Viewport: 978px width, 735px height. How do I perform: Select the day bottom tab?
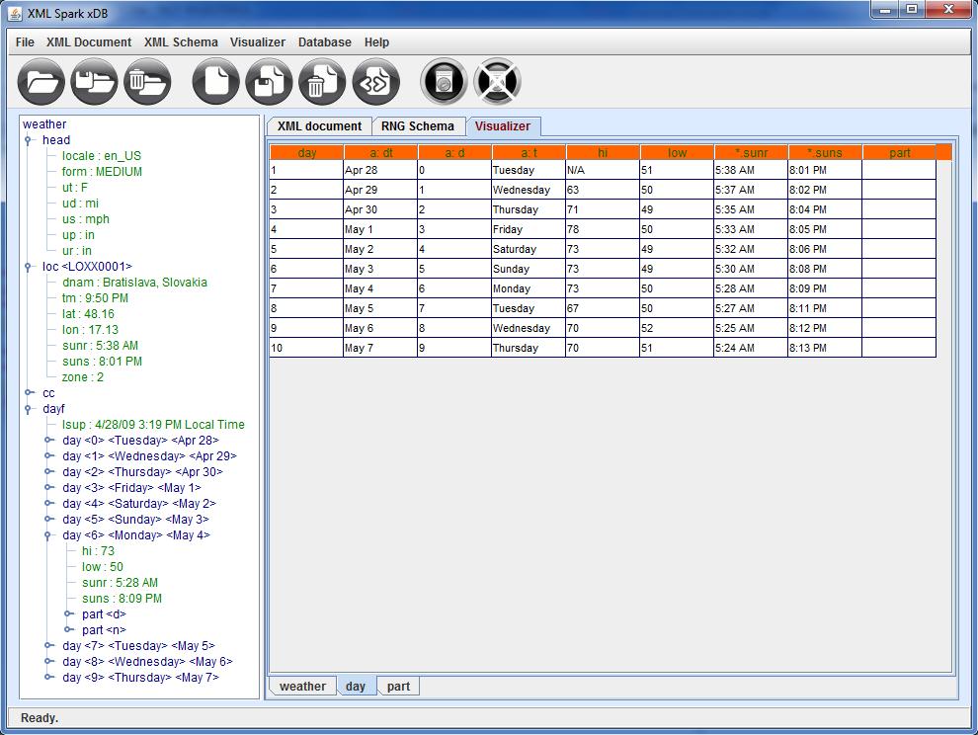(356, 687)
